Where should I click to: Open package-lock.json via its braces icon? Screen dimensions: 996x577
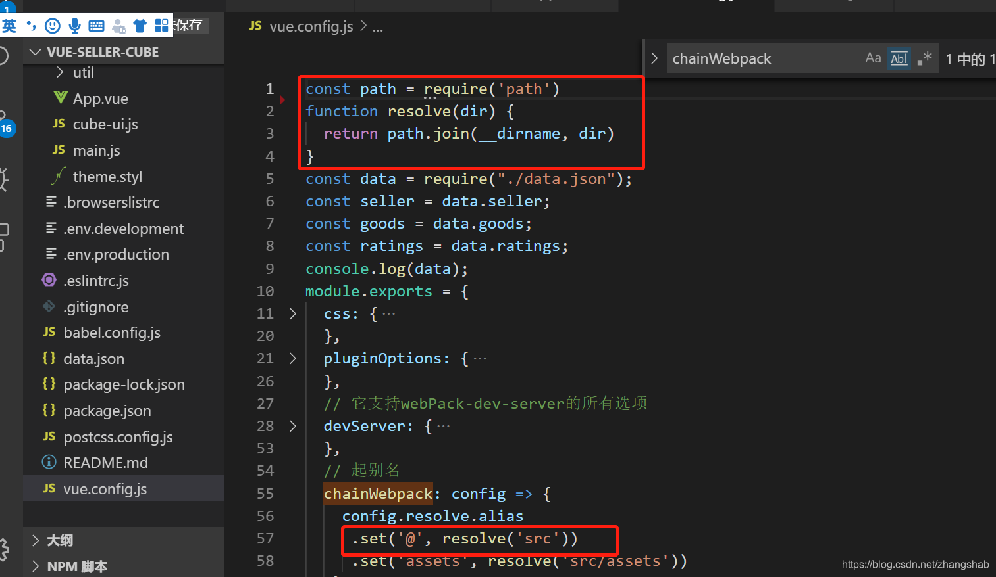[49, 384]
